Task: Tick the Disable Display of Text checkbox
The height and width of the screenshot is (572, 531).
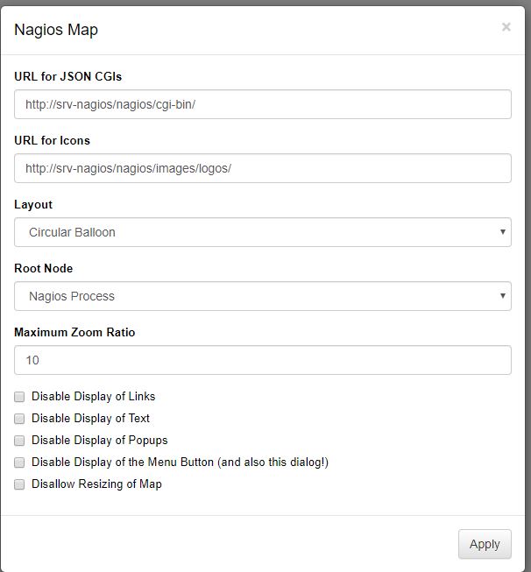Action: click(x=19, y=419)
